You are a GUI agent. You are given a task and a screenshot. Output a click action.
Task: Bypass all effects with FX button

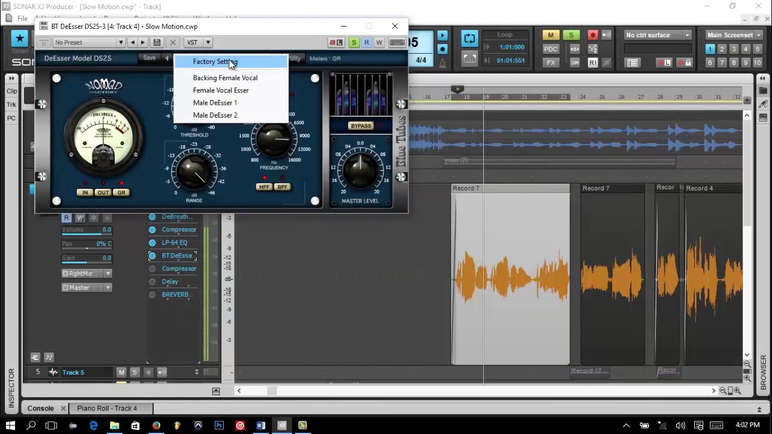551,63
